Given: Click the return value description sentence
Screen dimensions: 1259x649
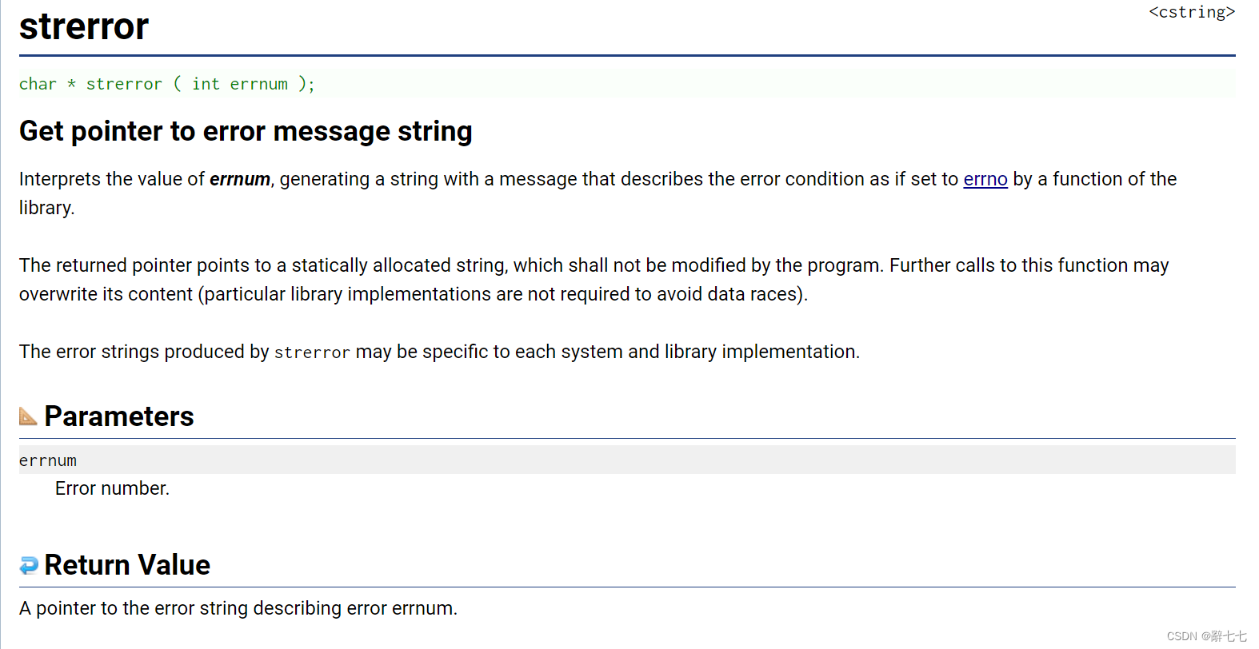Looking at the screenshot, I should (238, 608).
